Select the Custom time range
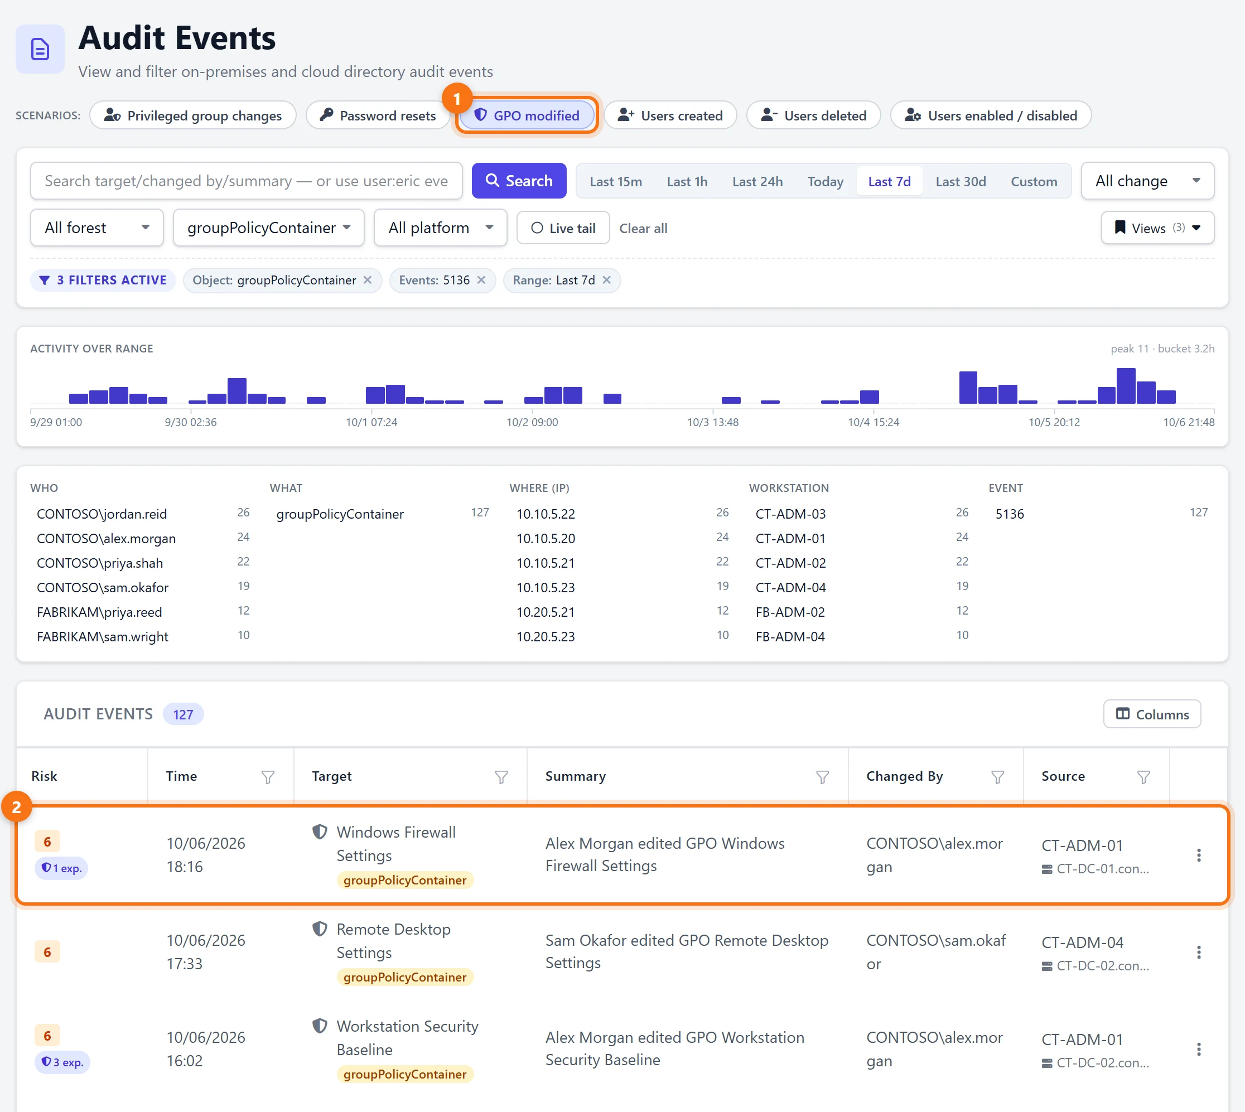Screen dimensions: 1245x1112 click(1034, 181)
